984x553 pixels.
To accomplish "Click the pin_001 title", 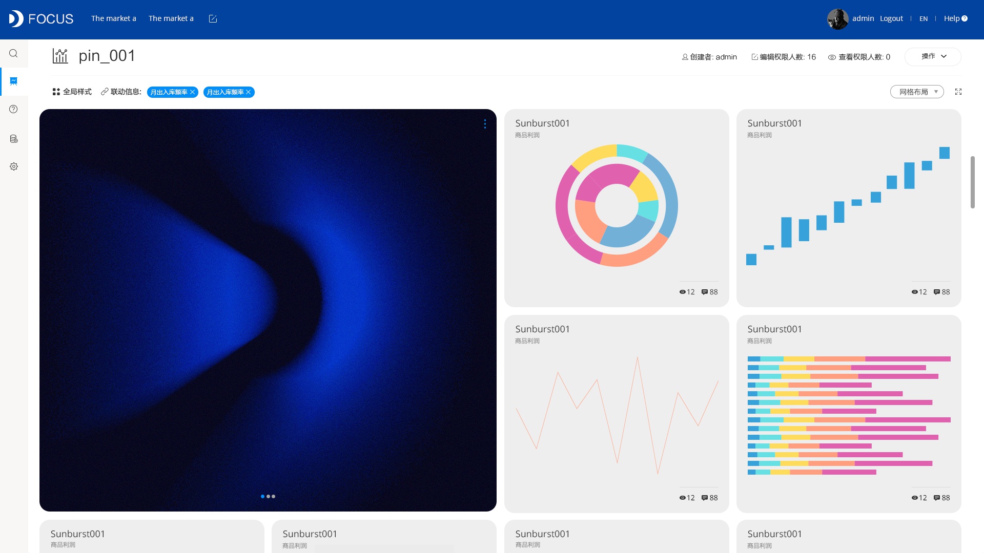I will click(107, 56).
